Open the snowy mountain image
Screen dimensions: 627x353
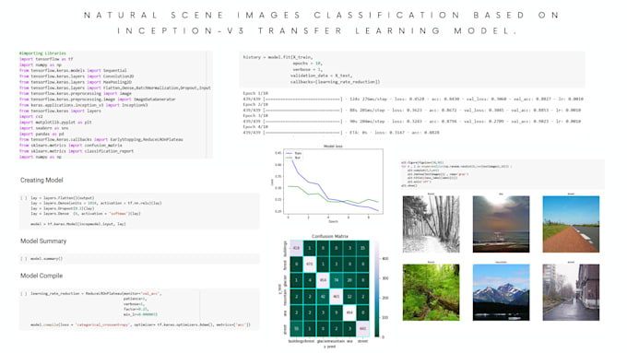pos(501,292)
